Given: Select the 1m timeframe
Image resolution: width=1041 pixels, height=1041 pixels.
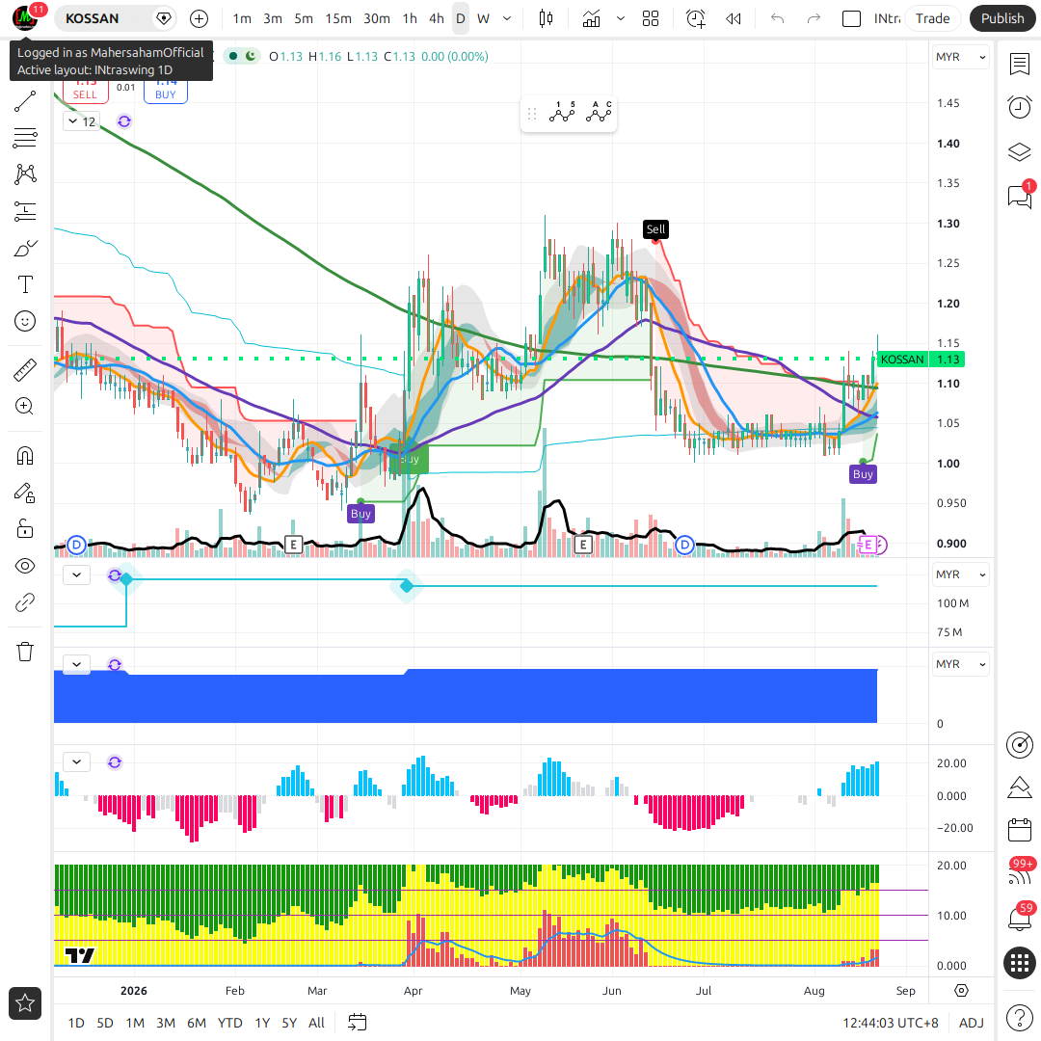Looking at the screenshot, I should (x=242, y=18).
